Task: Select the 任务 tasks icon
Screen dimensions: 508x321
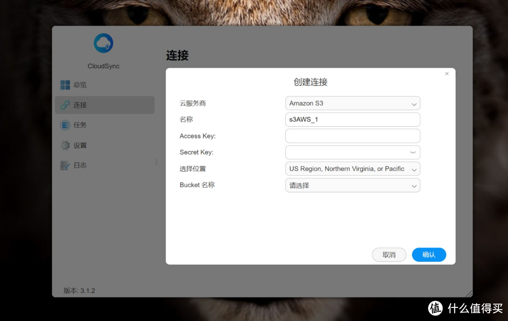Action: 65,125
